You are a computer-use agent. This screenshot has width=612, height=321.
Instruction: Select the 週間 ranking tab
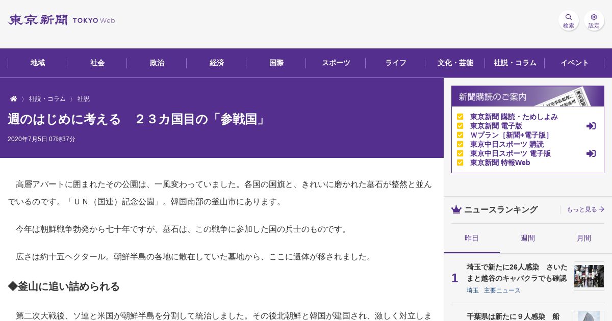coord(528,238)
